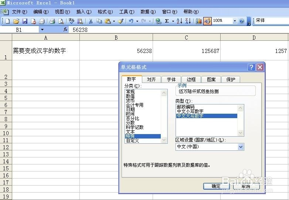
Task: Open a file with the folder icon
Action: [x=16, y=21]
